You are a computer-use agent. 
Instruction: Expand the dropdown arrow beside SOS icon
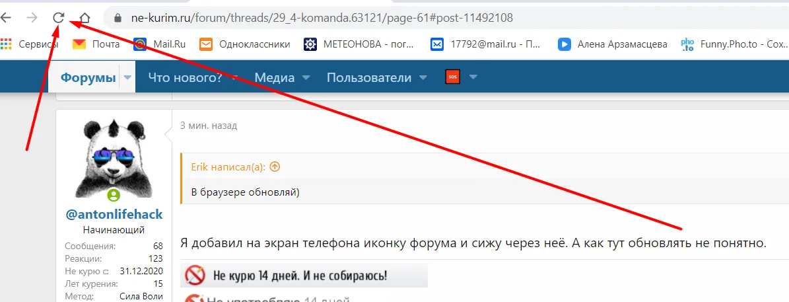coord(473,78)
